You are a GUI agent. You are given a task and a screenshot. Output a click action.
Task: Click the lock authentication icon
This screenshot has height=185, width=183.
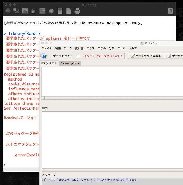pos(33,11)
